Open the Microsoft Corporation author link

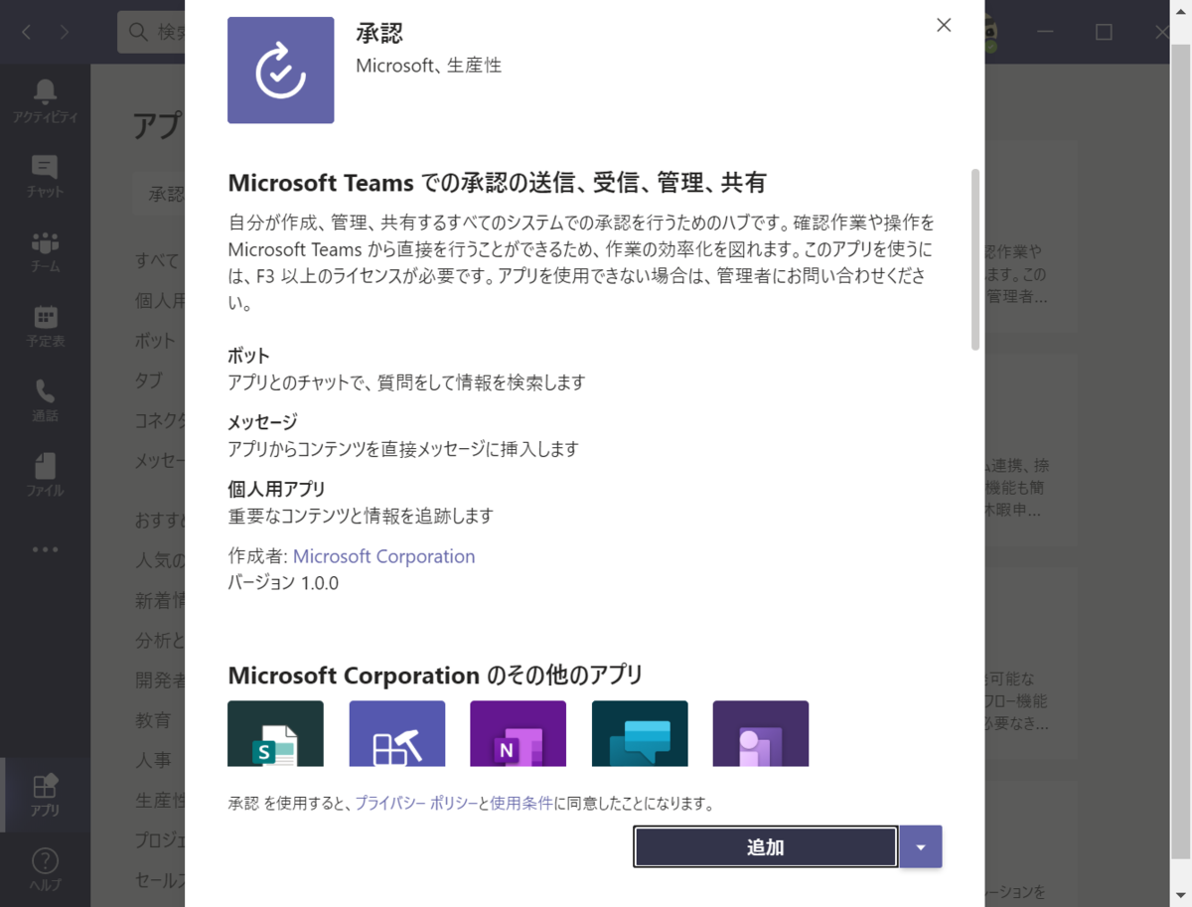(383, 556)
